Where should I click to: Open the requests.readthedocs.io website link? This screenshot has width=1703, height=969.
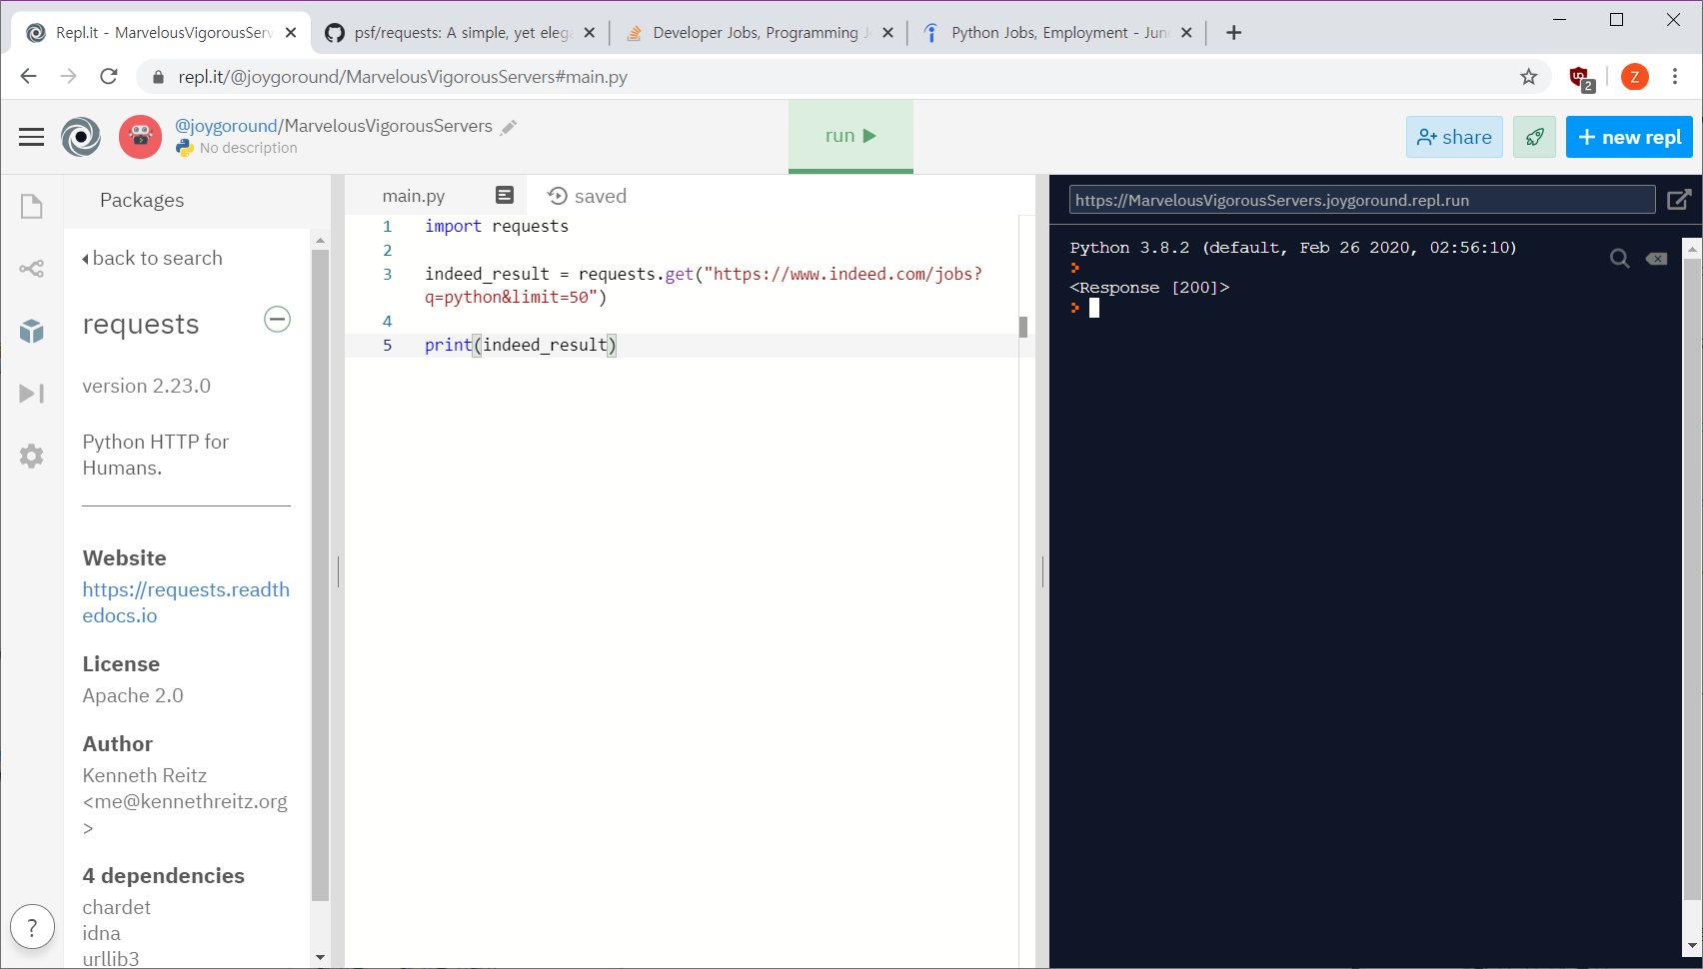click(186, 602)
